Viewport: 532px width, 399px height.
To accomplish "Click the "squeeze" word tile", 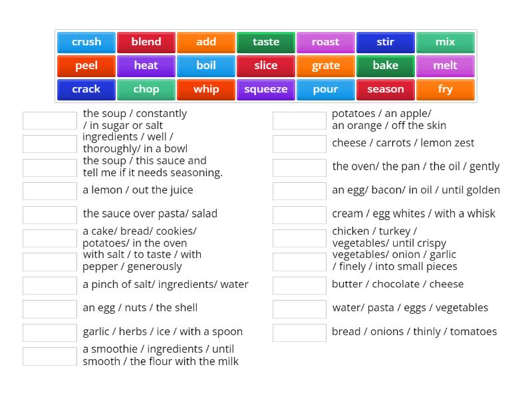I will [265, 89].
